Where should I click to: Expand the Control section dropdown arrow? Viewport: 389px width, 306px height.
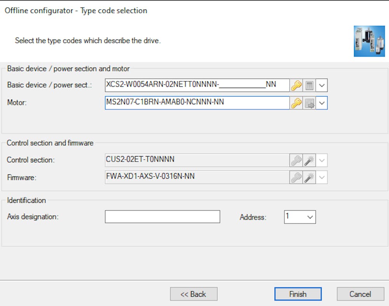coord(322,159)
